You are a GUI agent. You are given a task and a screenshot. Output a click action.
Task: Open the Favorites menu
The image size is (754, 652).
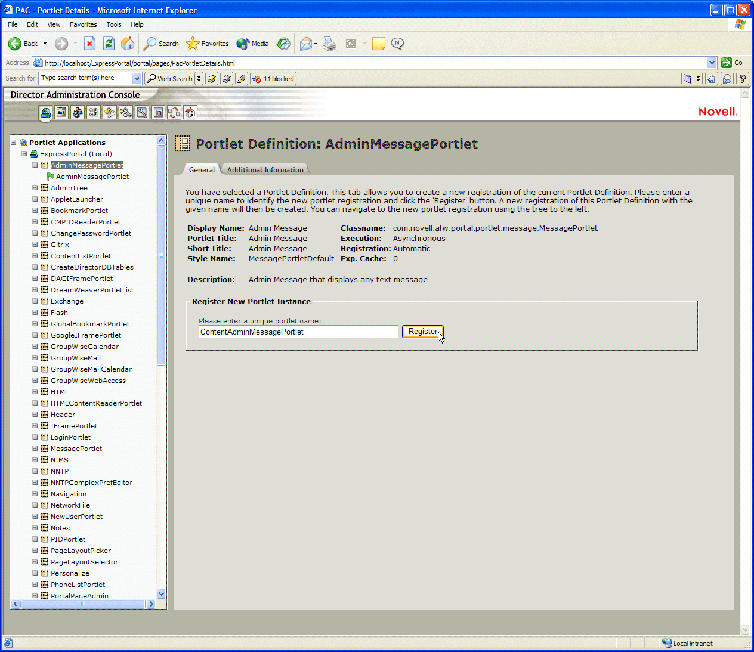point(83,24)
